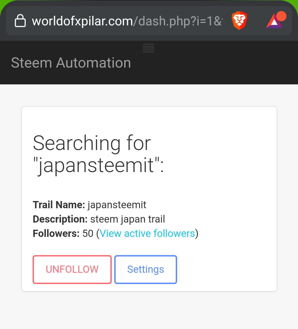The height and width of the screenshot is (329, 298).
Task: Click the follower count number 50
Action: [88, 234]
